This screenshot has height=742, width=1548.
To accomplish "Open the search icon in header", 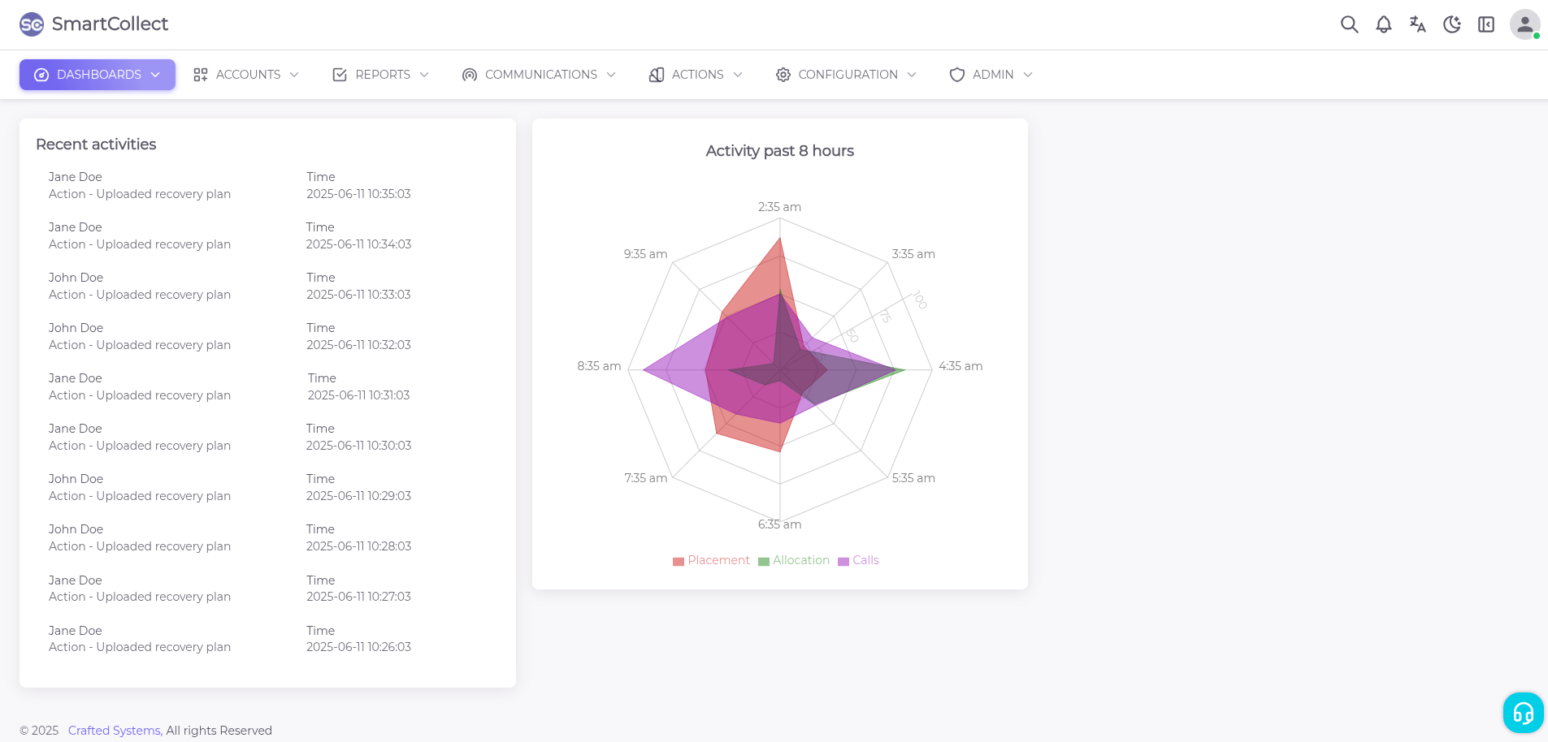I will click(x=1349, y=24).
